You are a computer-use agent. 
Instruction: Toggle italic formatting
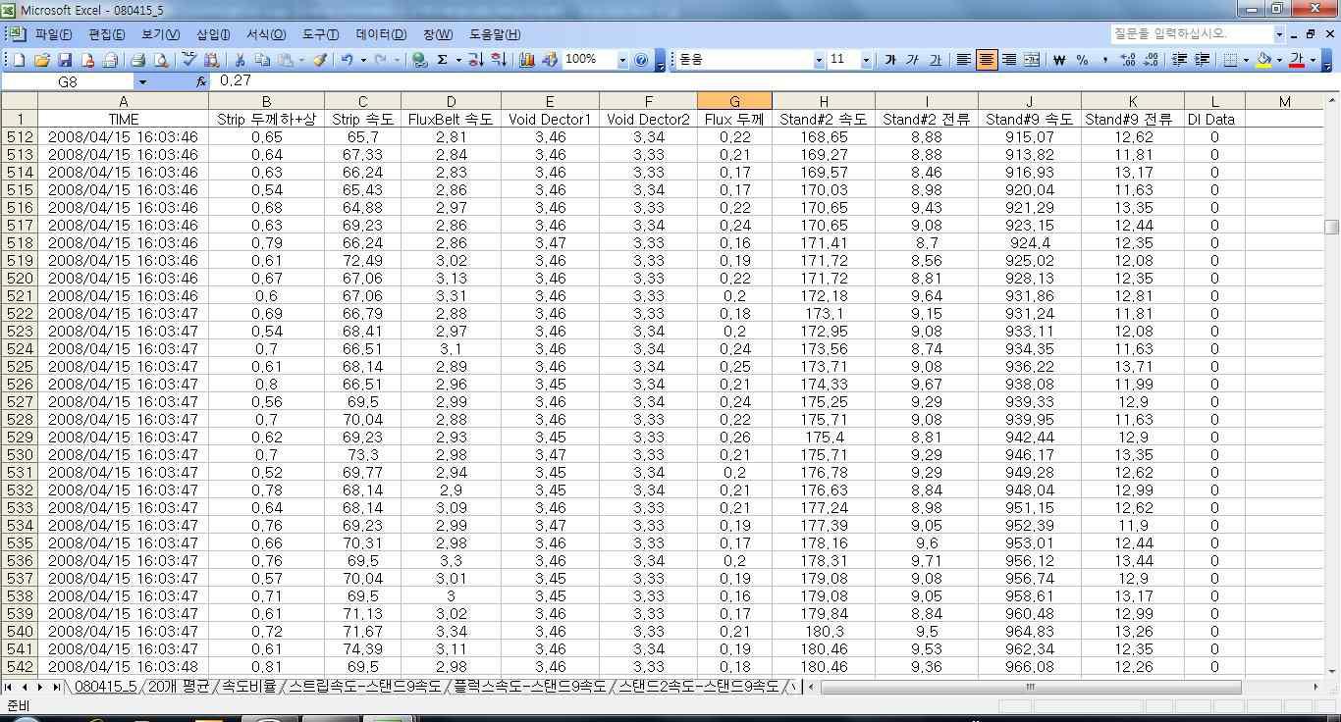(913, 60)
